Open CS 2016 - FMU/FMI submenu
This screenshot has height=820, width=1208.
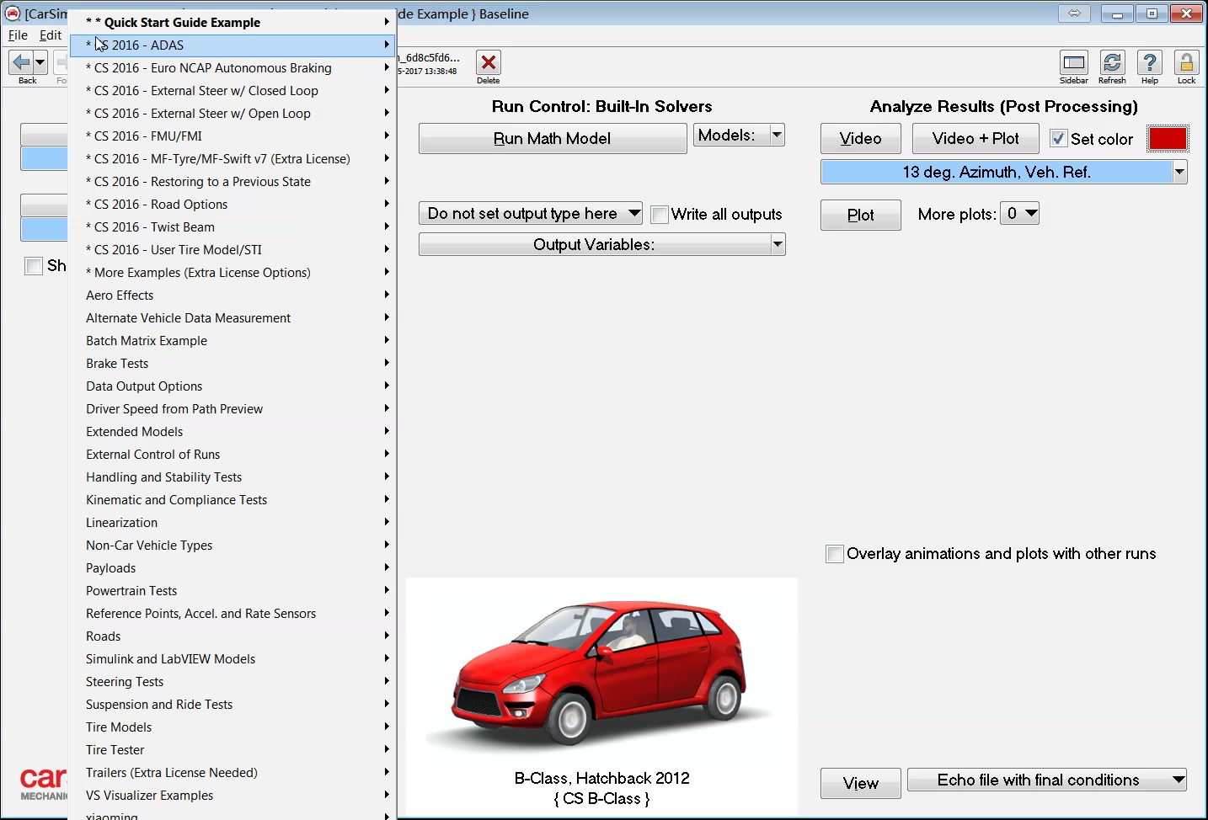click(233, 136)
